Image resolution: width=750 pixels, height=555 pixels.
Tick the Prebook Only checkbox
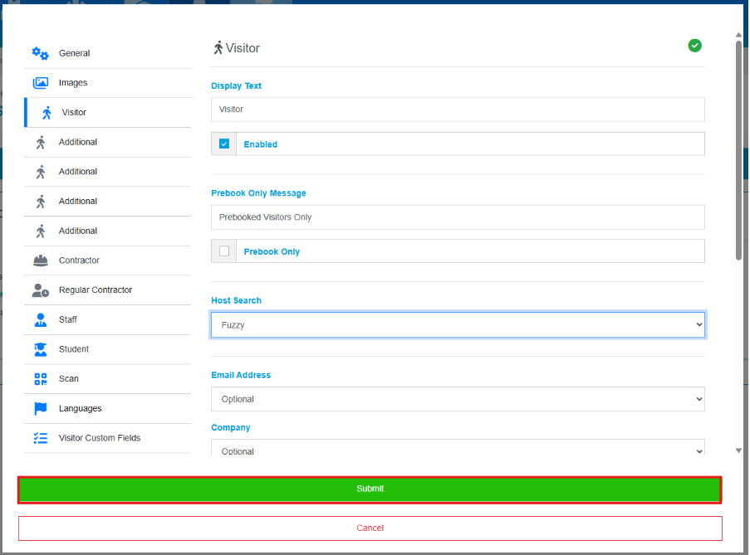(x=224, y=251)
